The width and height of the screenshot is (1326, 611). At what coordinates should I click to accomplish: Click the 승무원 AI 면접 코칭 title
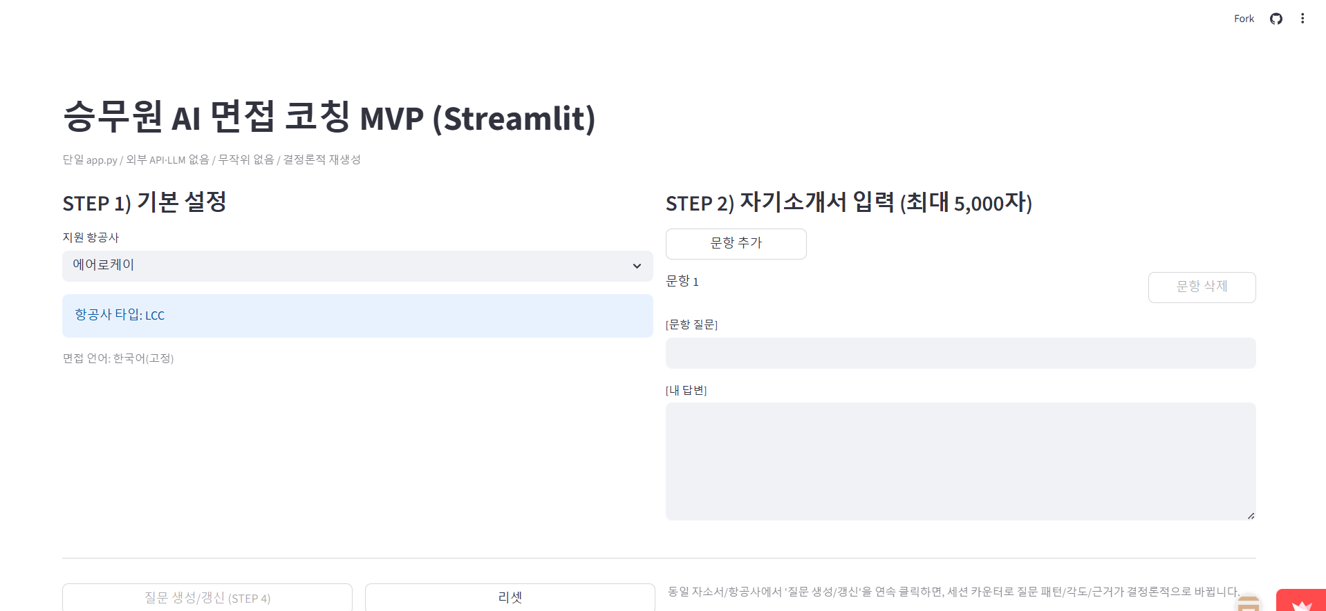(x=329, y=117)
